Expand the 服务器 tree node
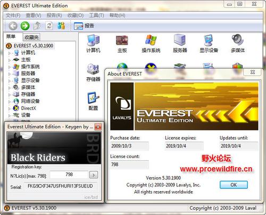 [x=10, y=73]
